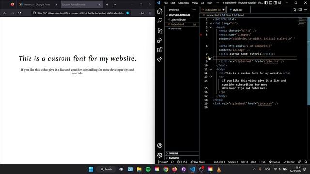This screenshot has width=310, height=174.
Task: Show hidden system tray icons
Action: click(254, 169)
